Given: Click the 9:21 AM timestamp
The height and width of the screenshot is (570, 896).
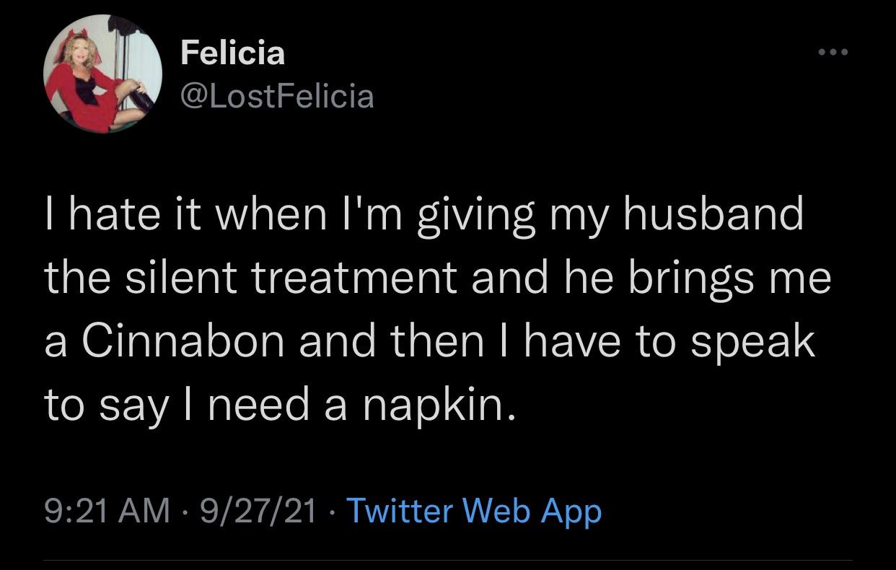Looking at the screenshot, I should tap(107, 512).
